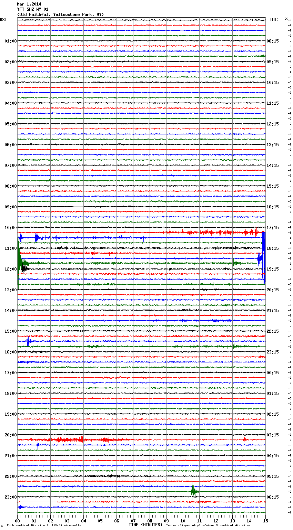Select the station code "YFT SHZ WY 01"
Viewport: 293px width, 530px height.
tap(33, 9)
